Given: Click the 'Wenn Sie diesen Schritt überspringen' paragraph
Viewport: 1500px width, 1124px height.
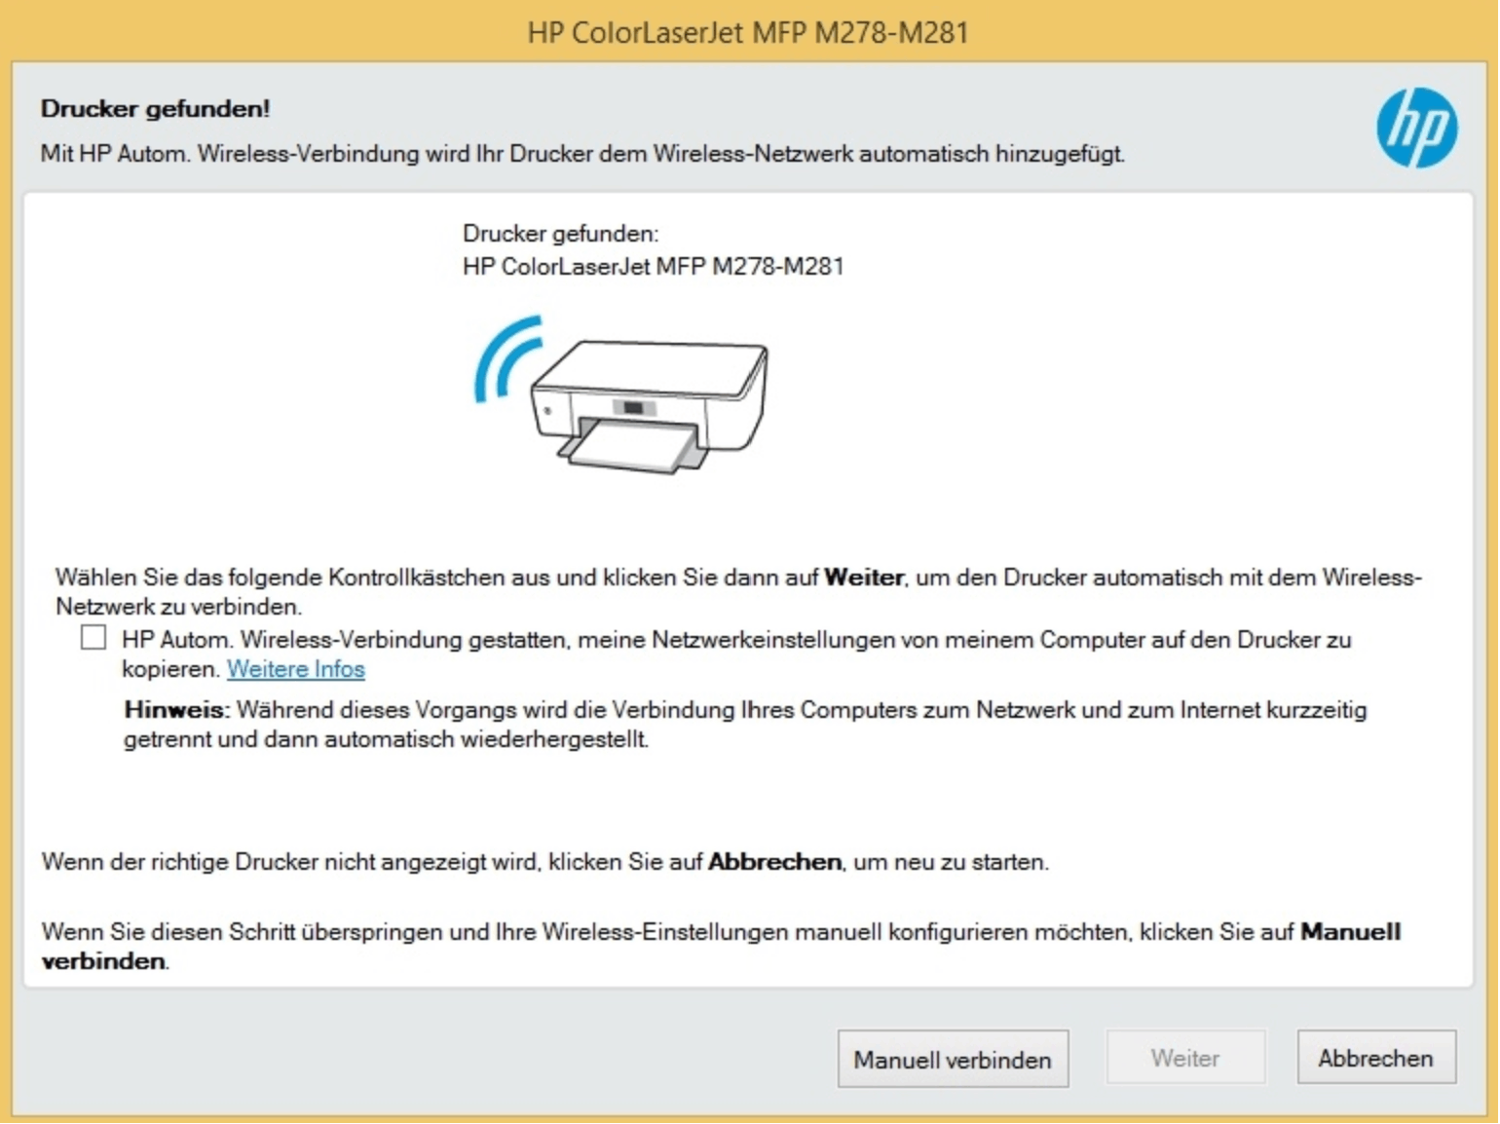Looking at the screenshot, I should point(721,946).
